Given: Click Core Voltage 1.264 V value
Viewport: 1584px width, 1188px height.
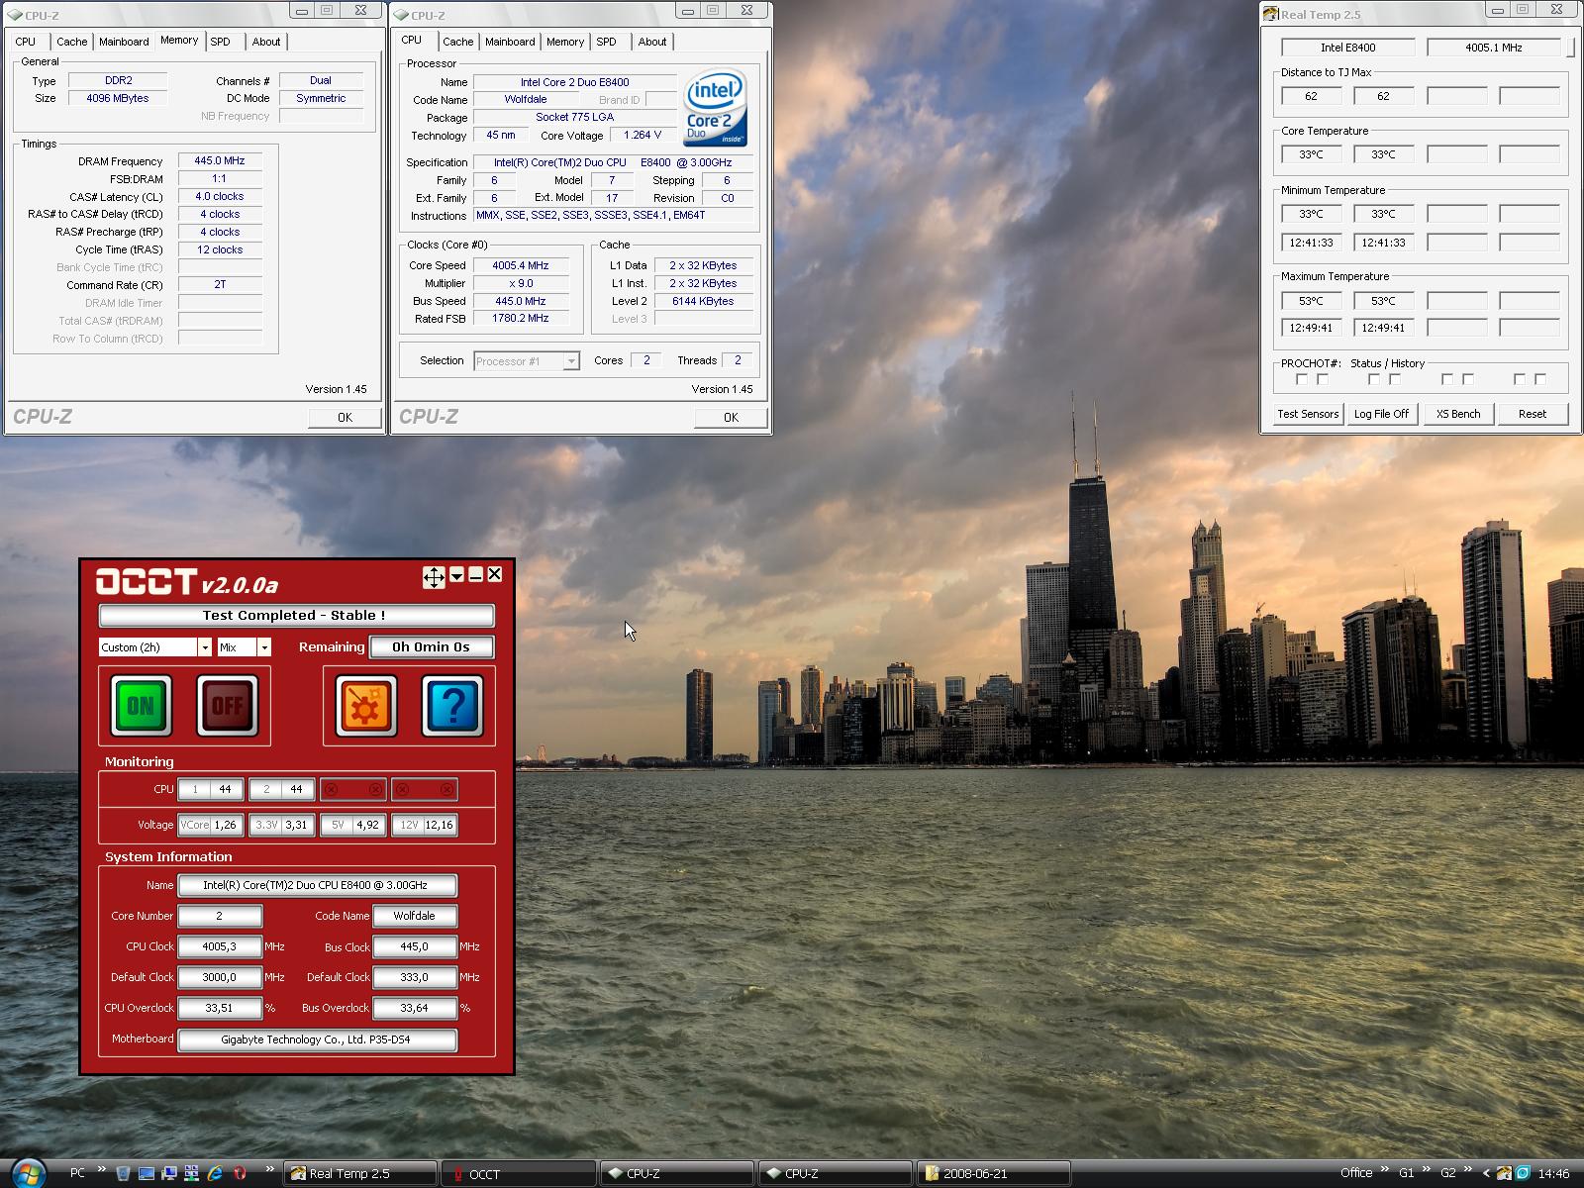Looking at the screenshot, I should [x=643, y=135].
